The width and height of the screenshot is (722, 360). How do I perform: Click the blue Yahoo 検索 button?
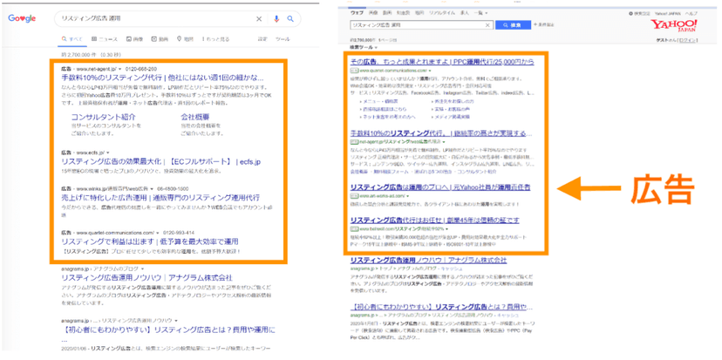click(513, 25)
